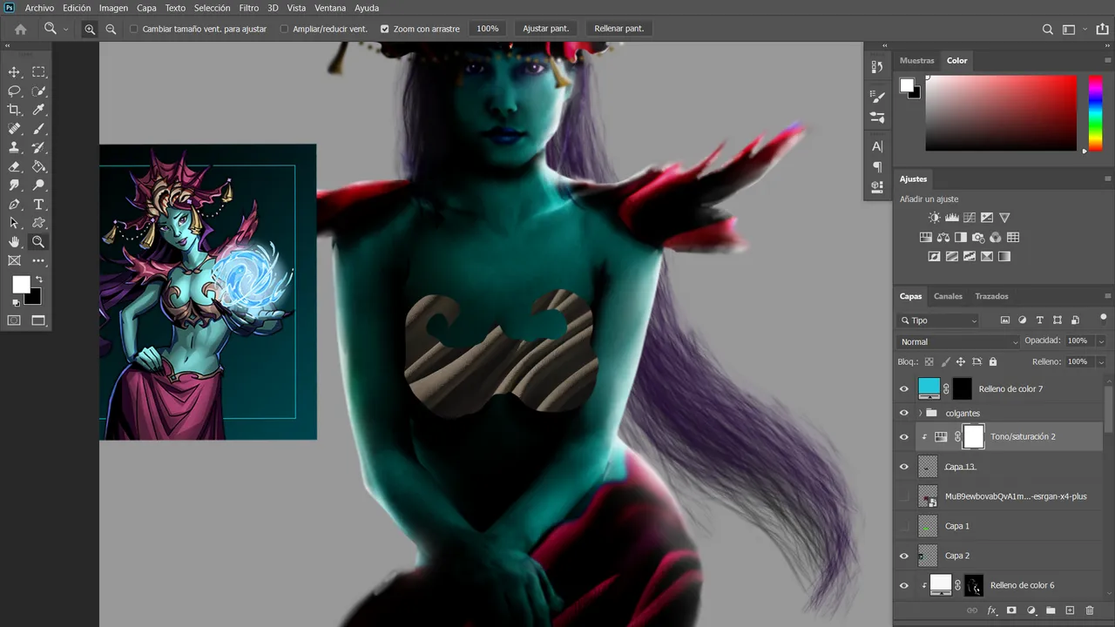The image size is (1115, 627).
Task: Click the Zoom In magnifier icon
Action: coord(90,29)
